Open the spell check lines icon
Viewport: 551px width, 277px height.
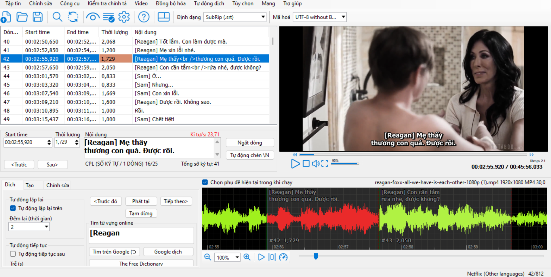pos(109,17)
